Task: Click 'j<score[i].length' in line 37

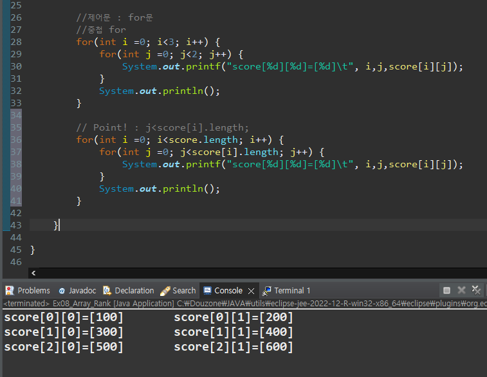Action: [x=229, y=152]
